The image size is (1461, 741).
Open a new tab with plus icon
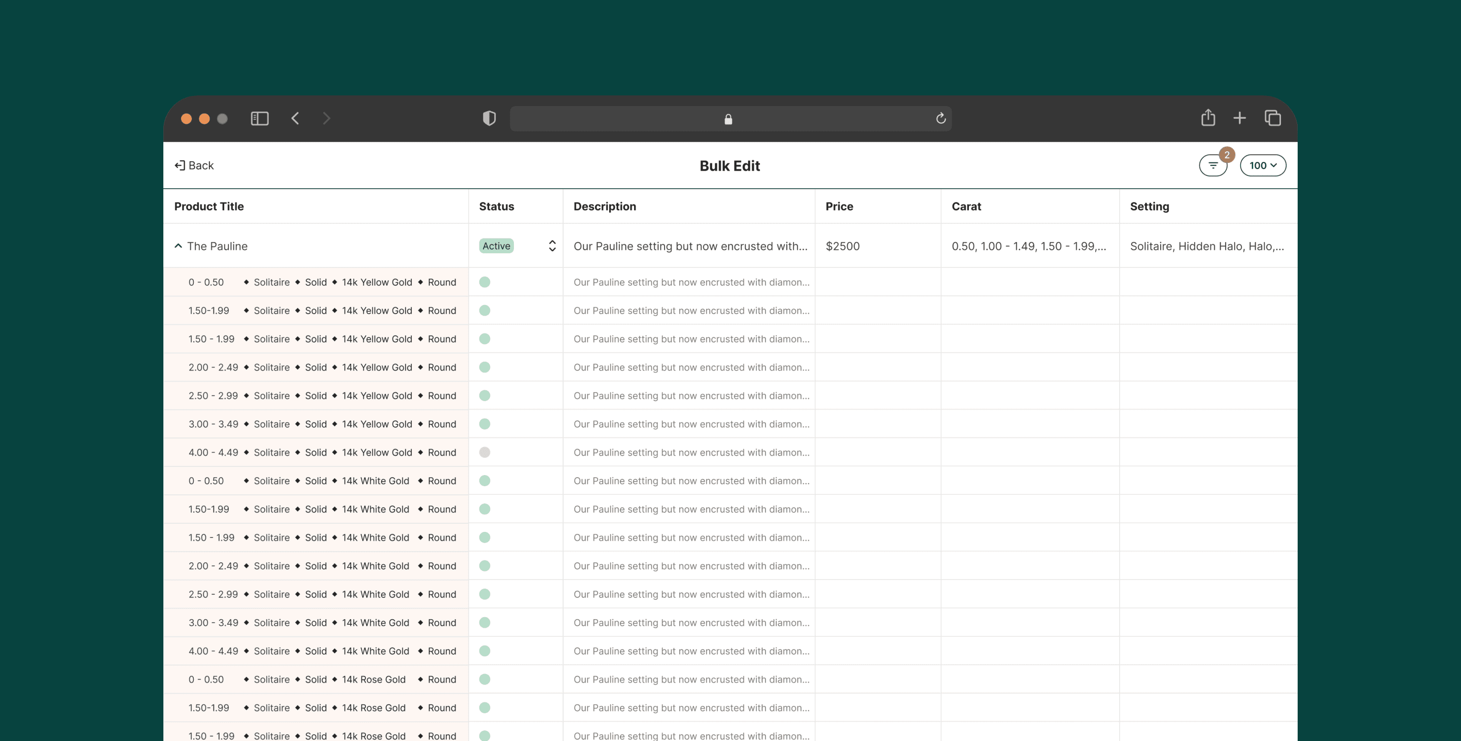pyautogui.click(x=1239, y=119)
